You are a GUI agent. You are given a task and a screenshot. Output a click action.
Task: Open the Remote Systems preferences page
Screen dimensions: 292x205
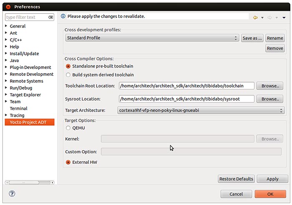26,81
